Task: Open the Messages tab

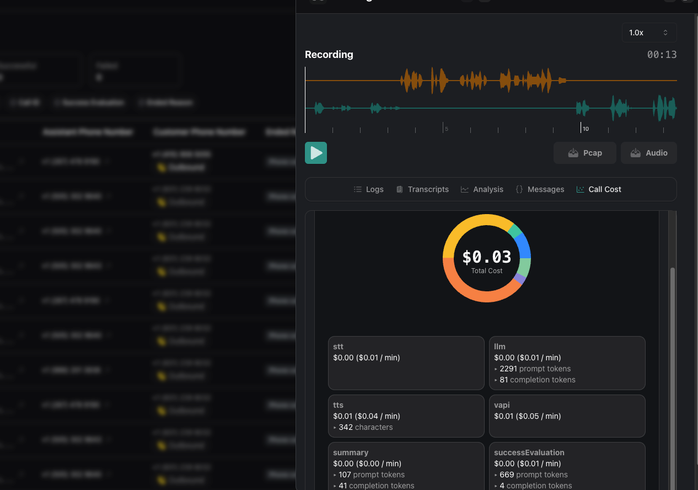Action: click(540, 189)
